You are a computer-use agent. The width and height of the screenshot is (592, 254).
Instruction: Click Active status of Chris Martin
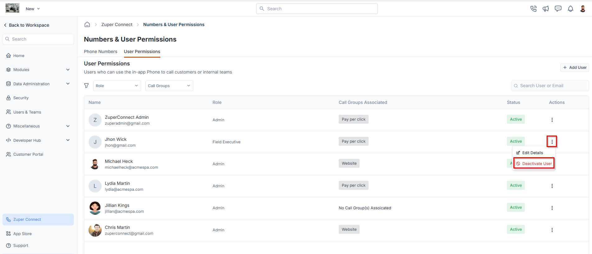click(516, 229)
